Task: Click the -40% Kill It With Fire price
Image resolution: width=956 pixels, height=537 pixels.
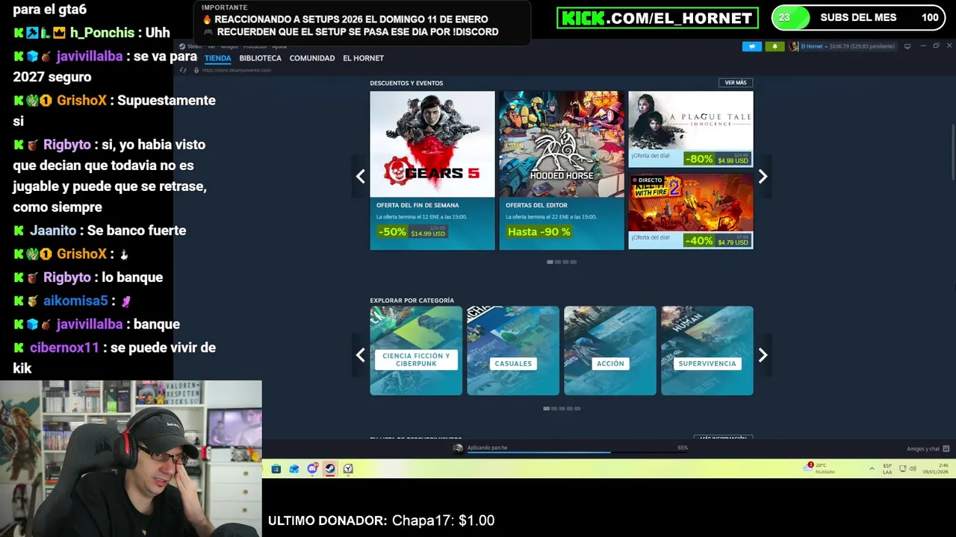Action: pos(717,240)
